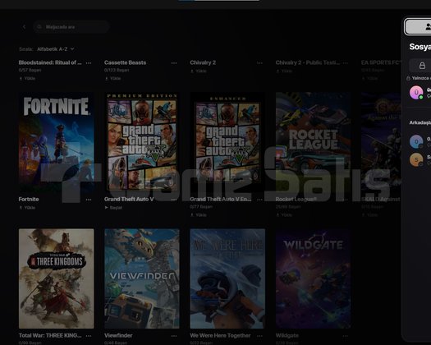Open three-dot menu beside Chivalry 2 title
Image resolution: width=431 pixels, height=345 pixels.
coord(259,63)
